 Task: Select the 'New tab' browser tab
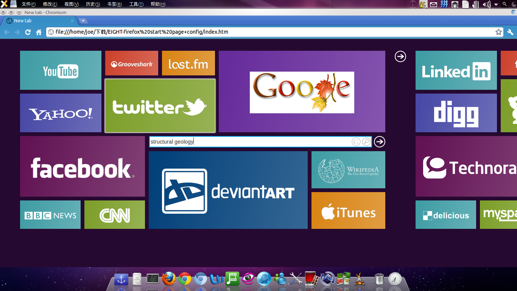39,21
